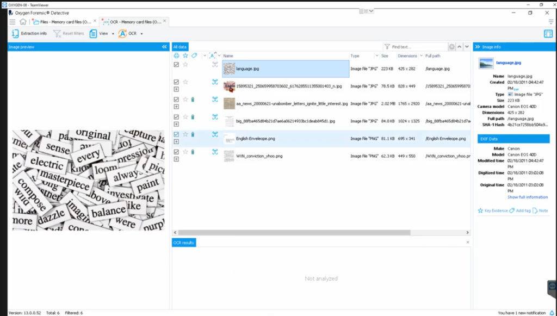The image size is (557, 316).
Task: Open the Dimensions column filter dropdown
Action: click(422, 55)
